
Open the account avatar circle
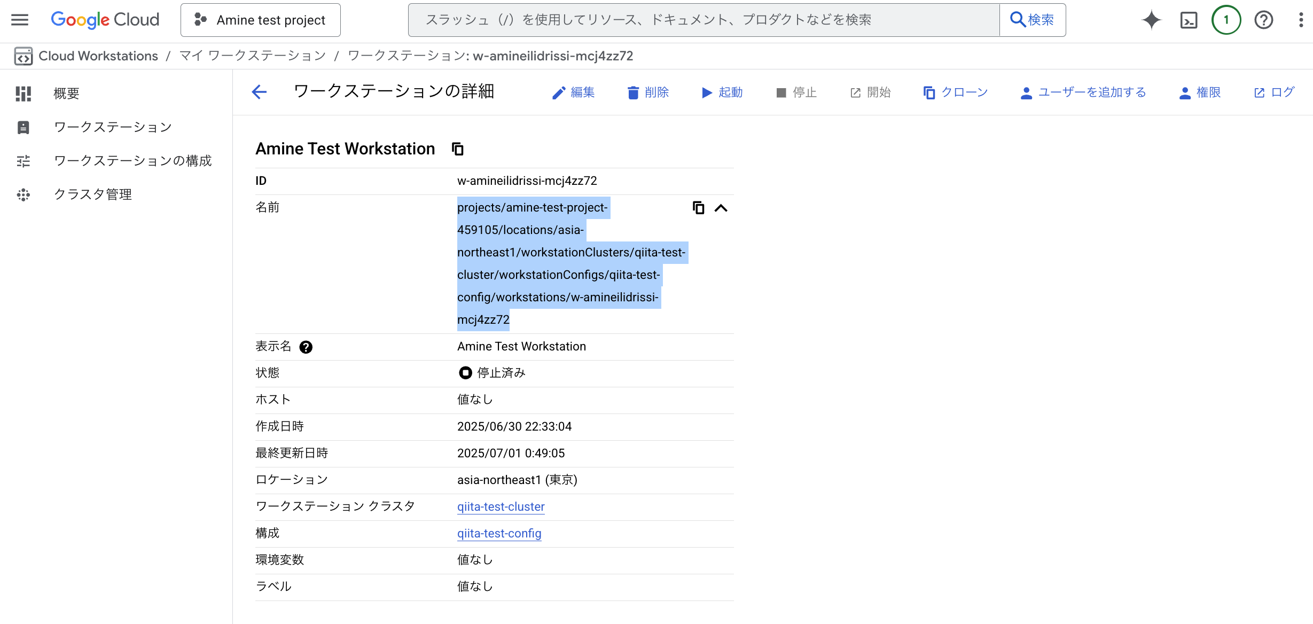(x=1226, y=20)
